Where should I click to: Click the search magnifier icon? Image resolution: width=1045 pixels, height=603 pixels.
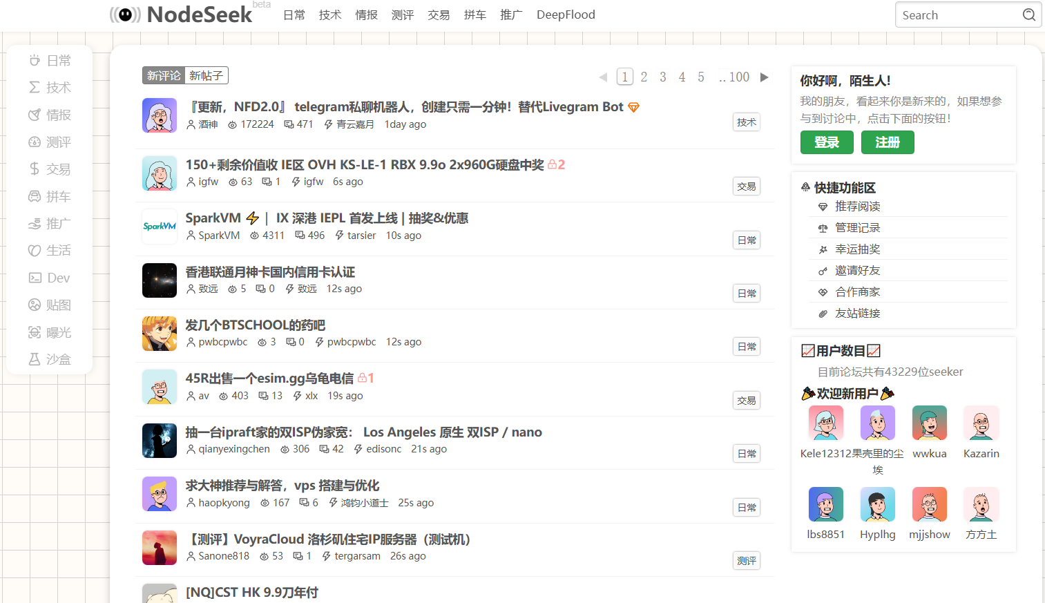point(1028,15)
